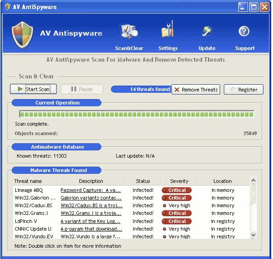Click the red X icon on Remove Threats
273x259 pixels.
177,90
